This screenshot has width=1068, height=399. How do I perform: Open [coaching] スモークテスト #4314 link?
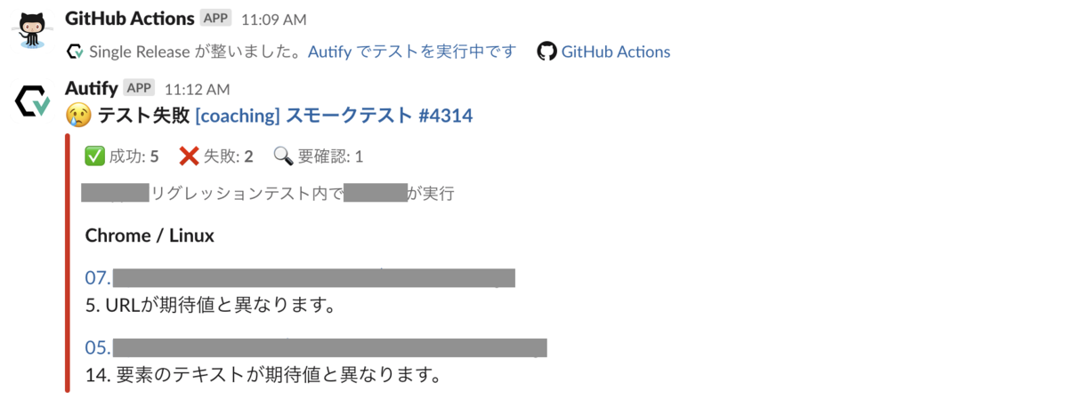[x=334, y=115]
